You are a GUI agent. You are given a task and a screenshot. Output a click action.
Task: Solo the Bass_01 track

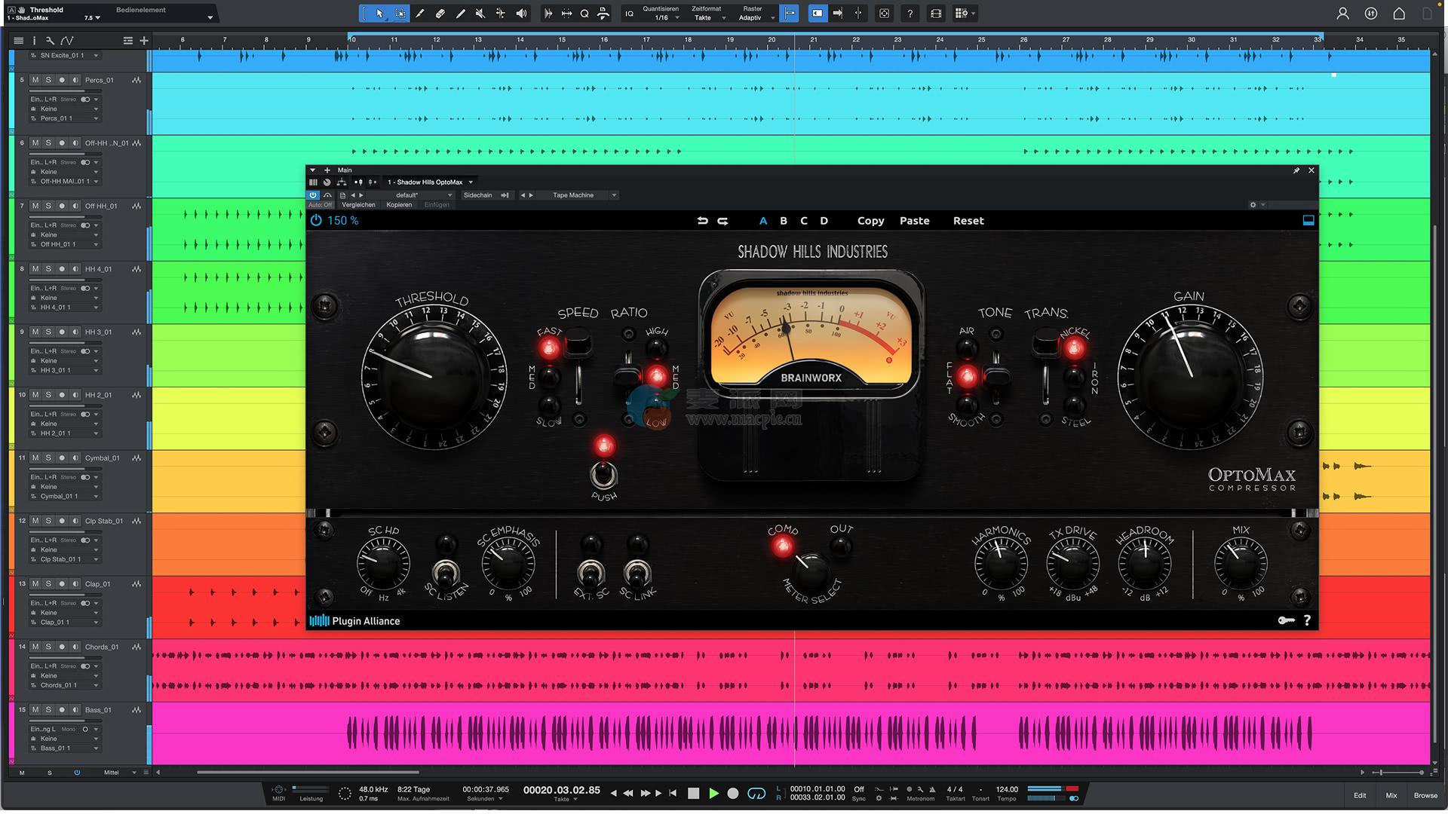pos(48,710)
